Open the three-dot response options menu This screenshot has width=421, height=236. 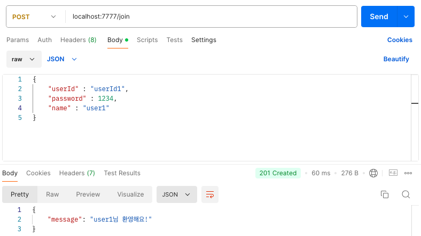(x=408, y=173)
